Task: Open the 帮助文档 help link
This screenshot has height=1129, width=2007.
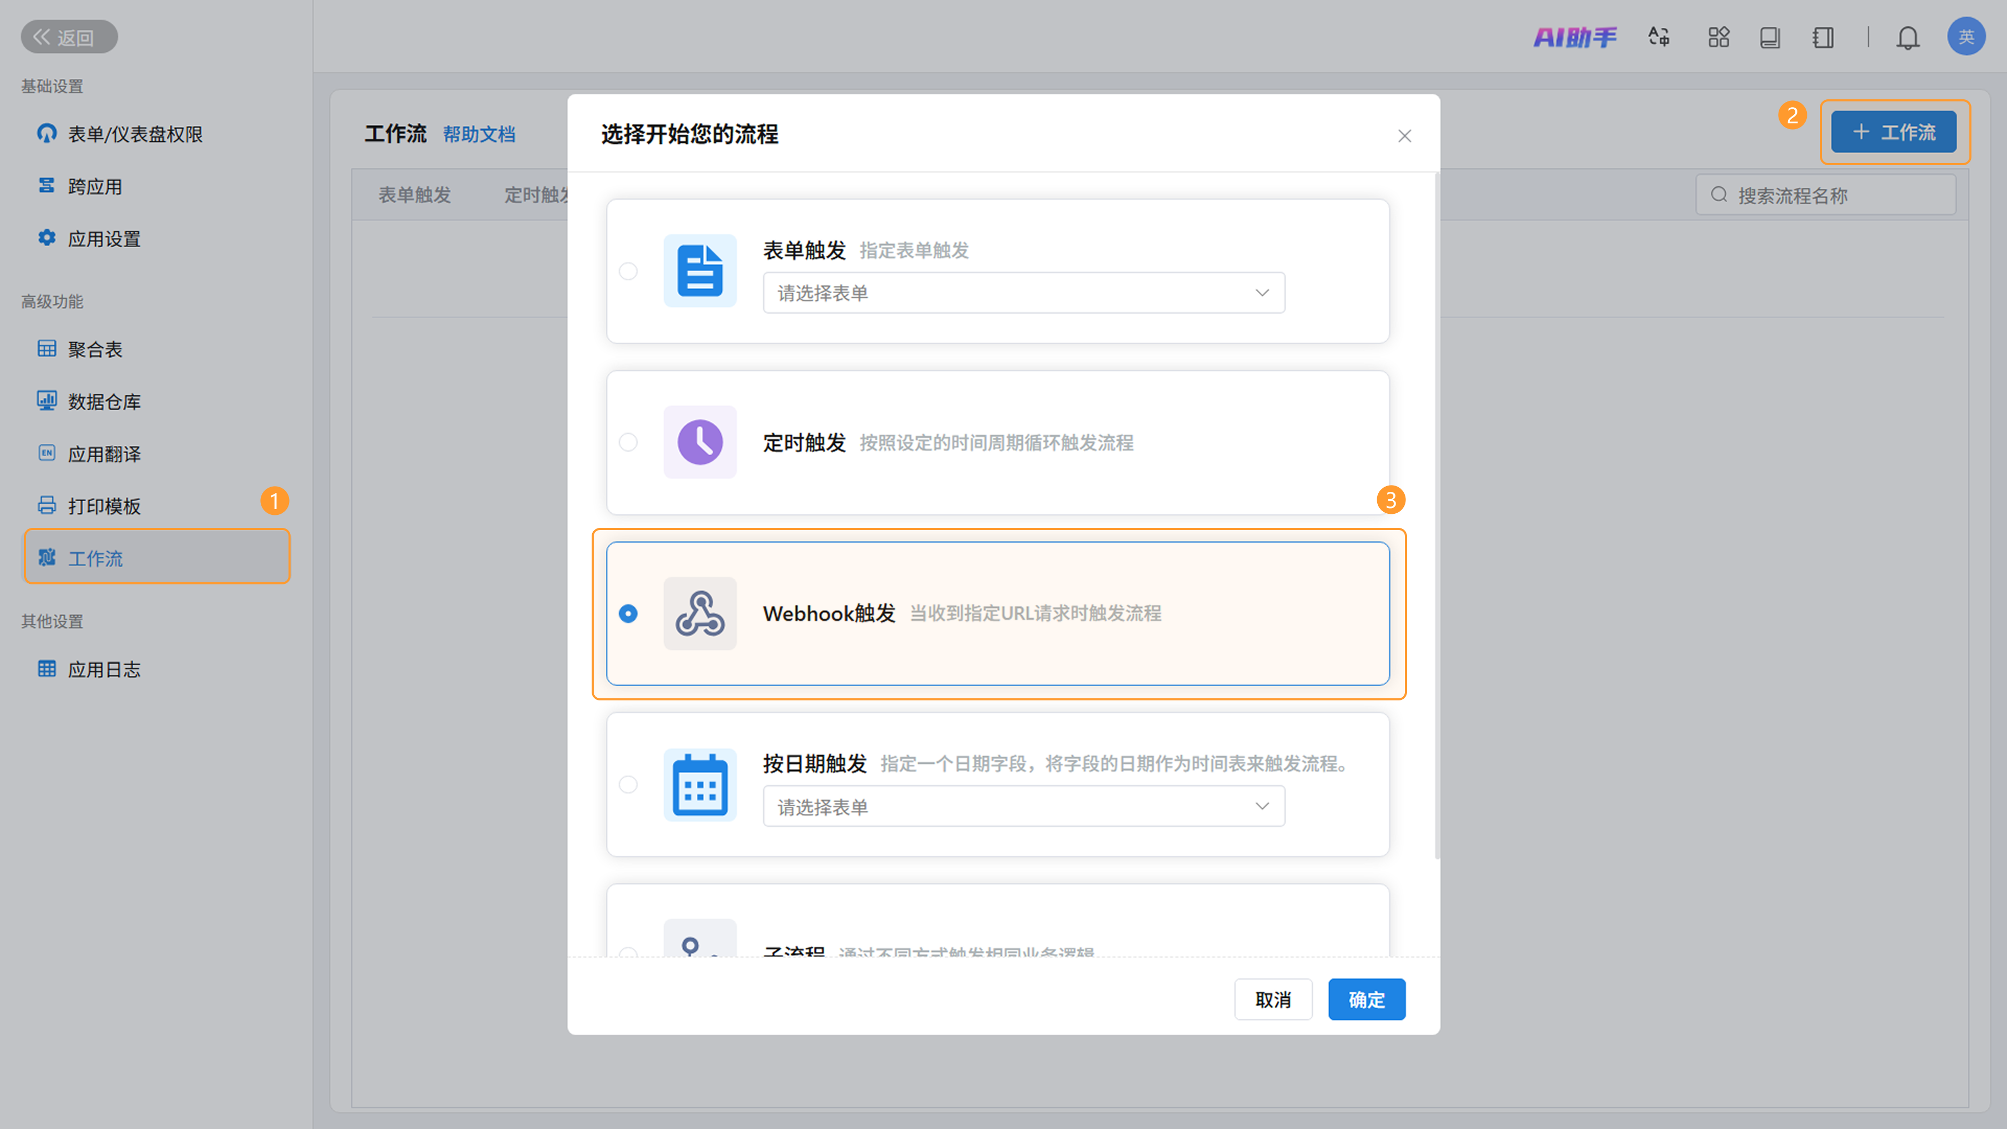Action: click(x=478, y=134)
